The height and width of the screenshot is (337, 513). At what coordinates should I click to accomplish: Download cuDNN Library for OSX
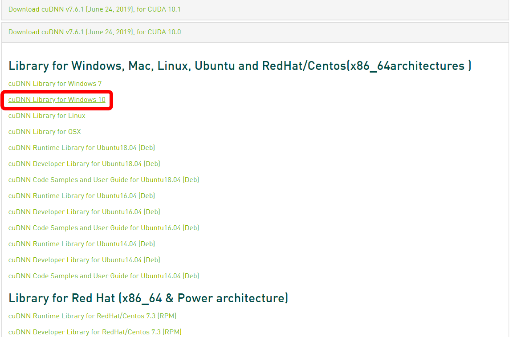tap(45, 131)
